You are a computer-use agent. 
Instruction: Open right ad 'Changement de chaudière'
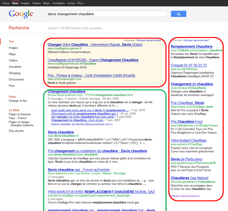192,84
